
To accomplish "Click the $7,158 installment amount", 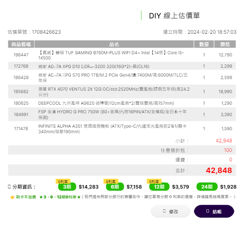I will tap(134, 187).
